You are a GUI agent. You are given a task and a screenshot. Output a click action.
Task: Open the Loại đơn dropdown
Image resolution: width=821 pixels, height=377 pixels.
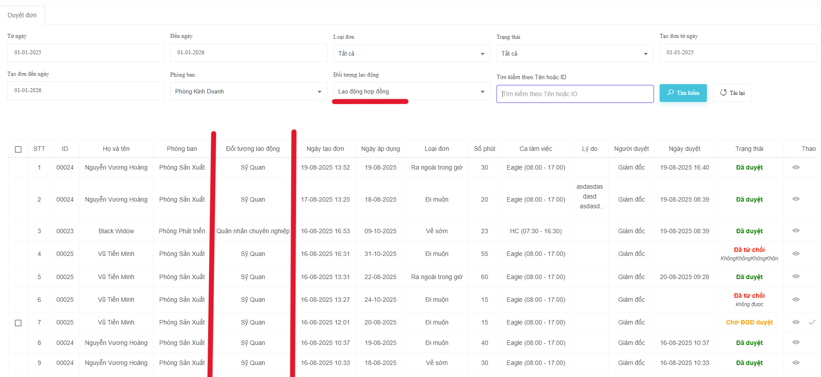411,53
